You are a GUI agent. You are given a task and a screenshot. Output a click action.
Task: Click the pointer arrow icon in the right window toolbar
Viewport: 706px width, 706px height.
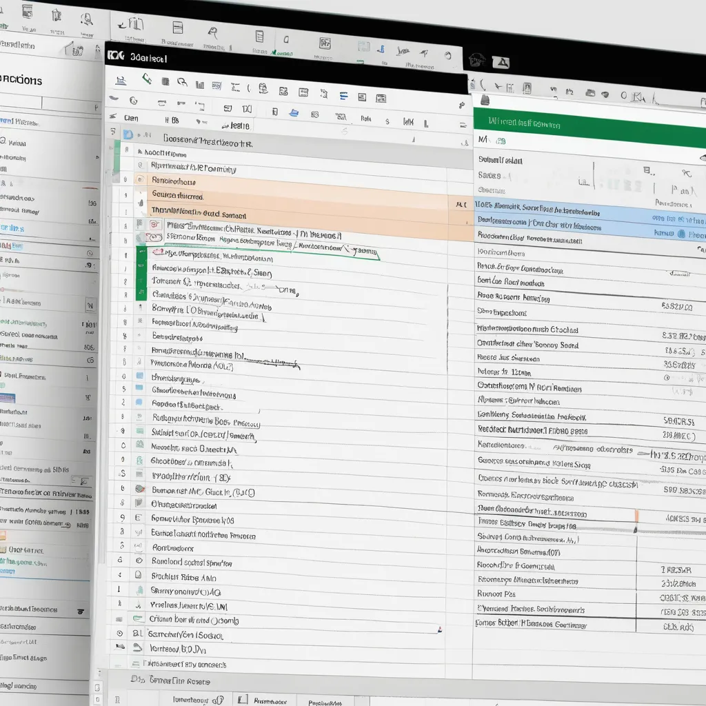(x=498, y=86)
